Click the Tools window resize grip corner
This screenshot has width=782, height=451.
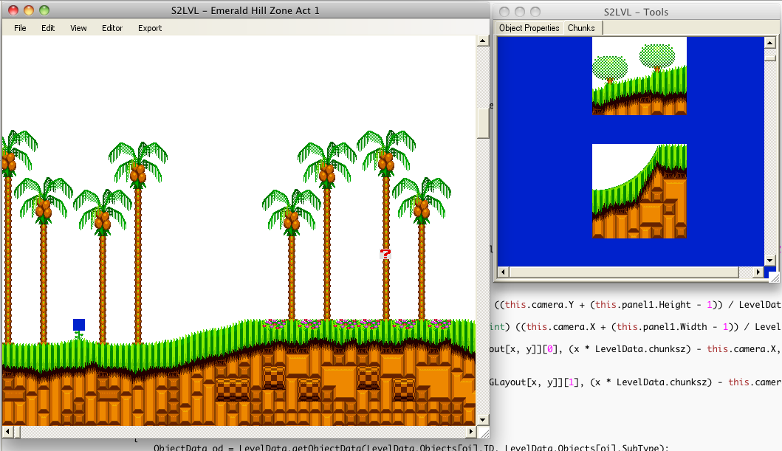click(x=774, y=277)
